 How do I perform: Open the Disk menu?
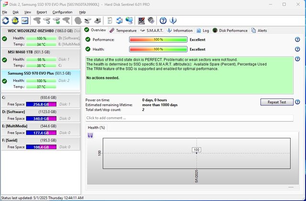16,12
